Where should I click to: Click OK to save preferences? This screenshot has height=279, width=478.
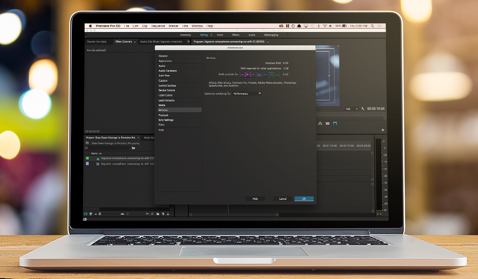click(x=304, y=198)
